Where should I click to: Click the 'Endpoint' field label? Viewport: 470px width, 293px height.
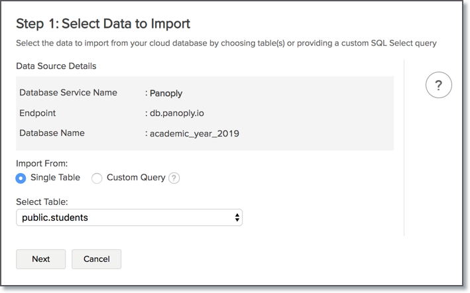[x=38, y=113]
